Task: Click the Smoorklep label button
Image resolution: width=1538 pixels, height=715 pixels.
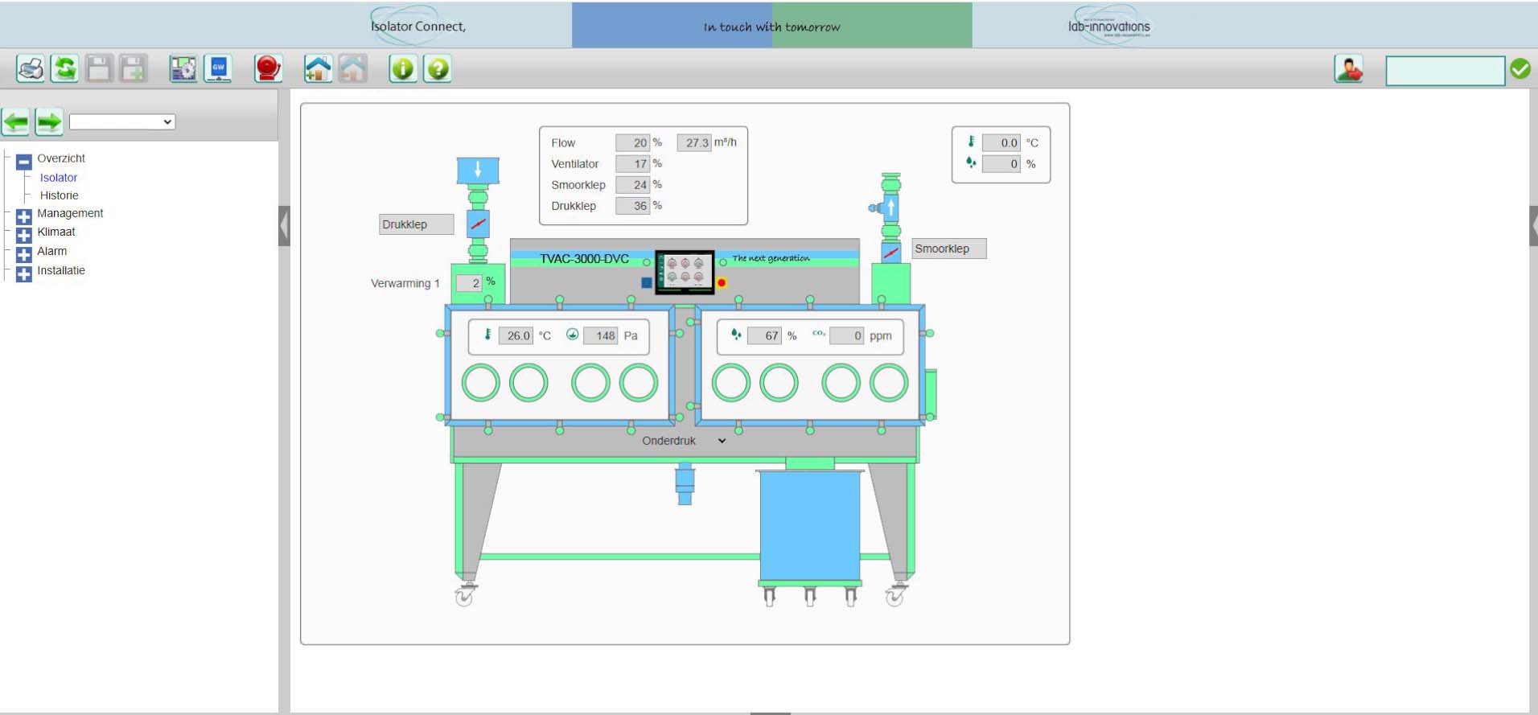Action: pyautogui.click(x=948, y=249)
